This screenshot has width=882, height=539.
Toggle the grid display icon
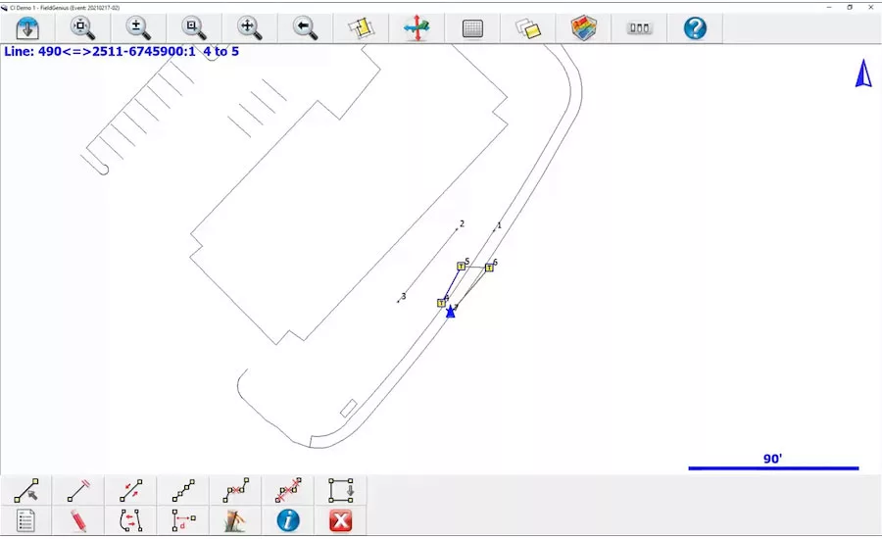(472, 28)
